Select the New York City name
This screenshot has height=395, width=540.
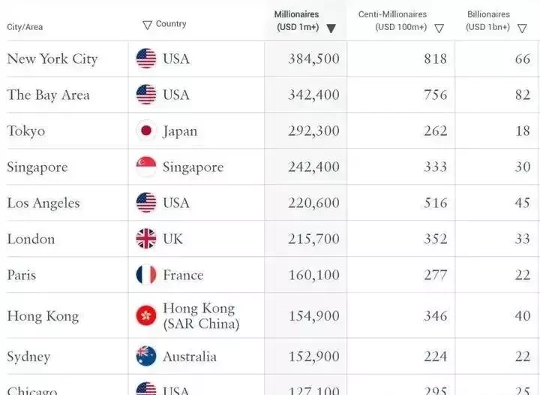tap(52, 59)
